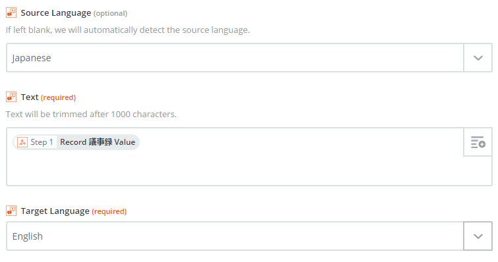
Task: Click the translate icon beside Source Language
Action: click(11, 13)
